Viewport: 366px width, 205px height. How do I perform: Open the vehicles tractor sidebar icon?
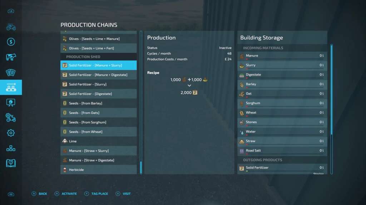(11, 27)
